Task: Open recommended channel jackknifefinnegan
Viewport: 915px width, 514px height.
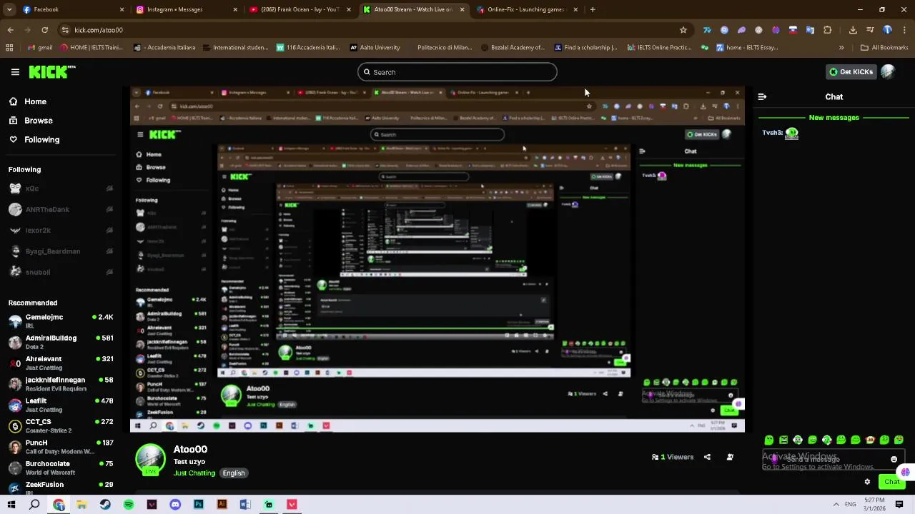Action: click(60, 383)
